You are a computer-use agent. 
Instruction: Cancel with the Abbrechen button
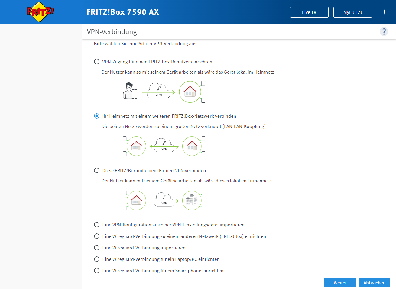[374, 282]
